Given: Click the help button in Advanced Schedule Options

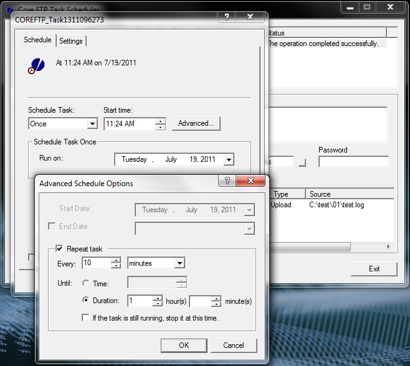Looking at the screenshot, I should pos(227,181).
